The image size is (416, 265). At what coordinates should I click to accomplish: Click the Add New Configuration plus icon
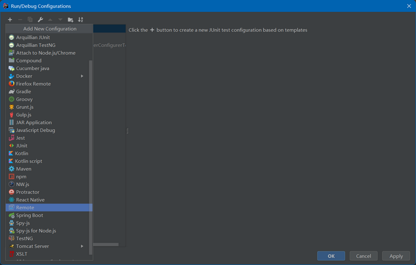[10, 19]
